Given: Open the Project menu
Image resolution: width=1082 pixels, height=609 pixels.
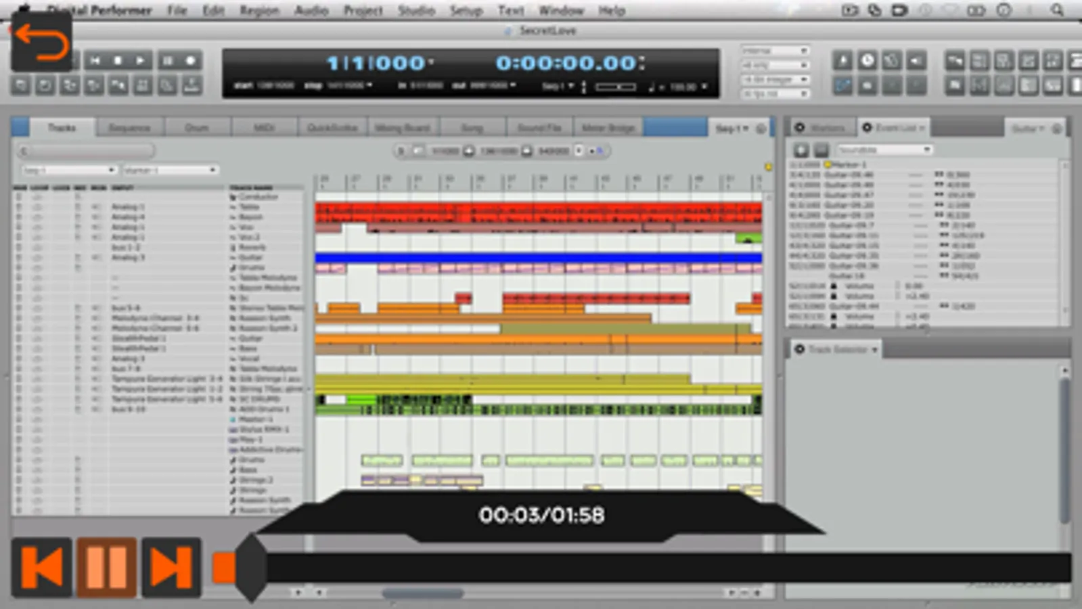Looking at the screenshot, I should pos(363,10).
